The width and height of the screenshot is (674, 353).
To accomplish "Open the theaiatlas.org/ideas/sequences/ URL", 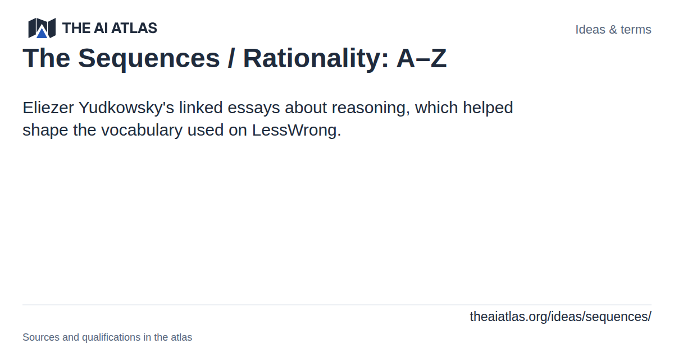I will (x=561, y=317).
